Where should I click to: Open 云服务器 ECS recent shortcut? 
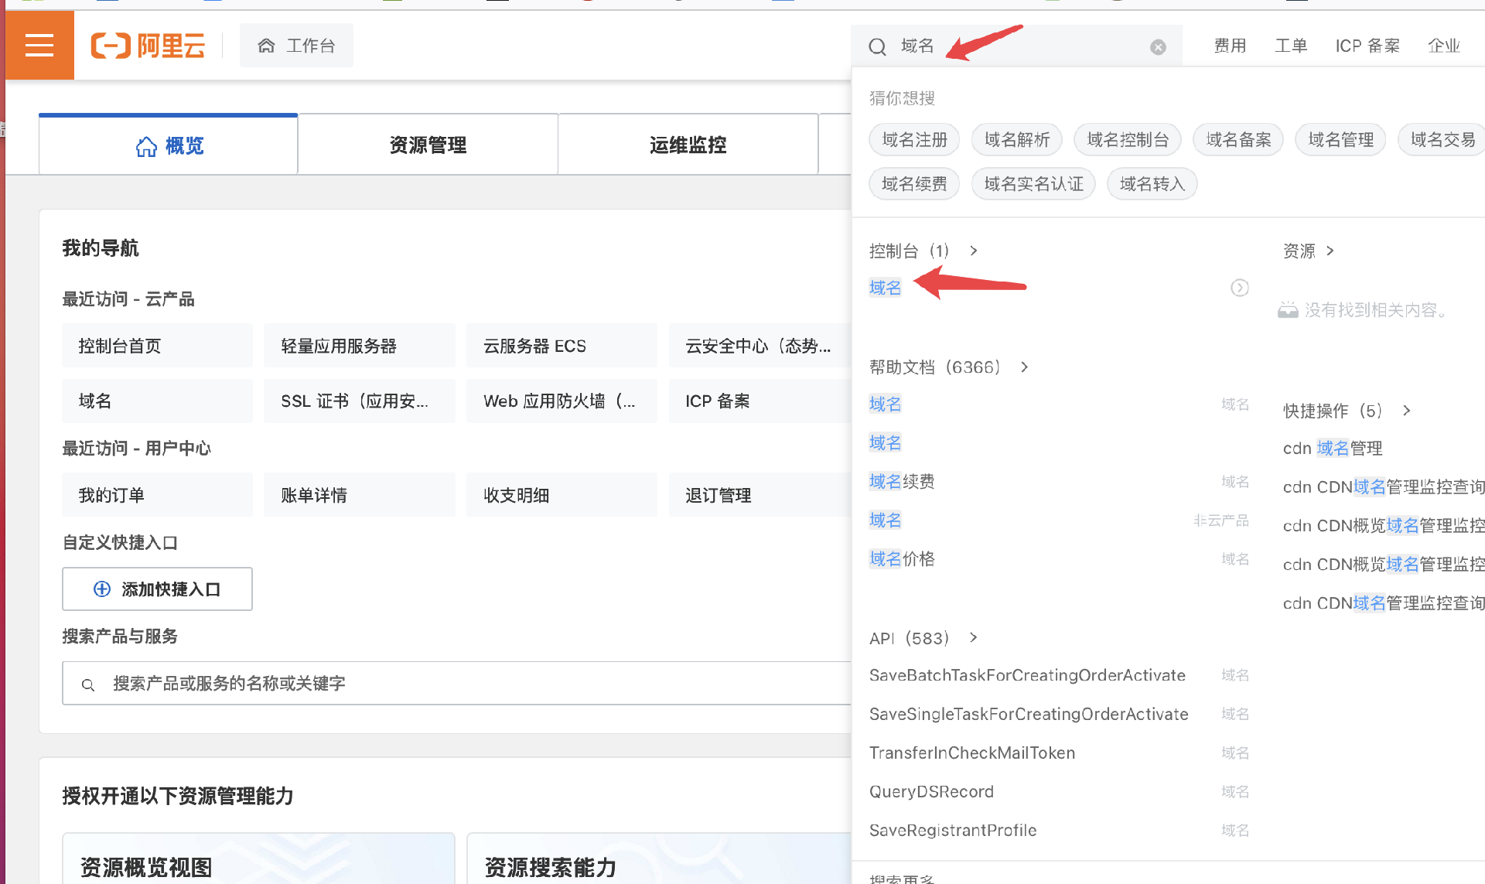[562, 345]
